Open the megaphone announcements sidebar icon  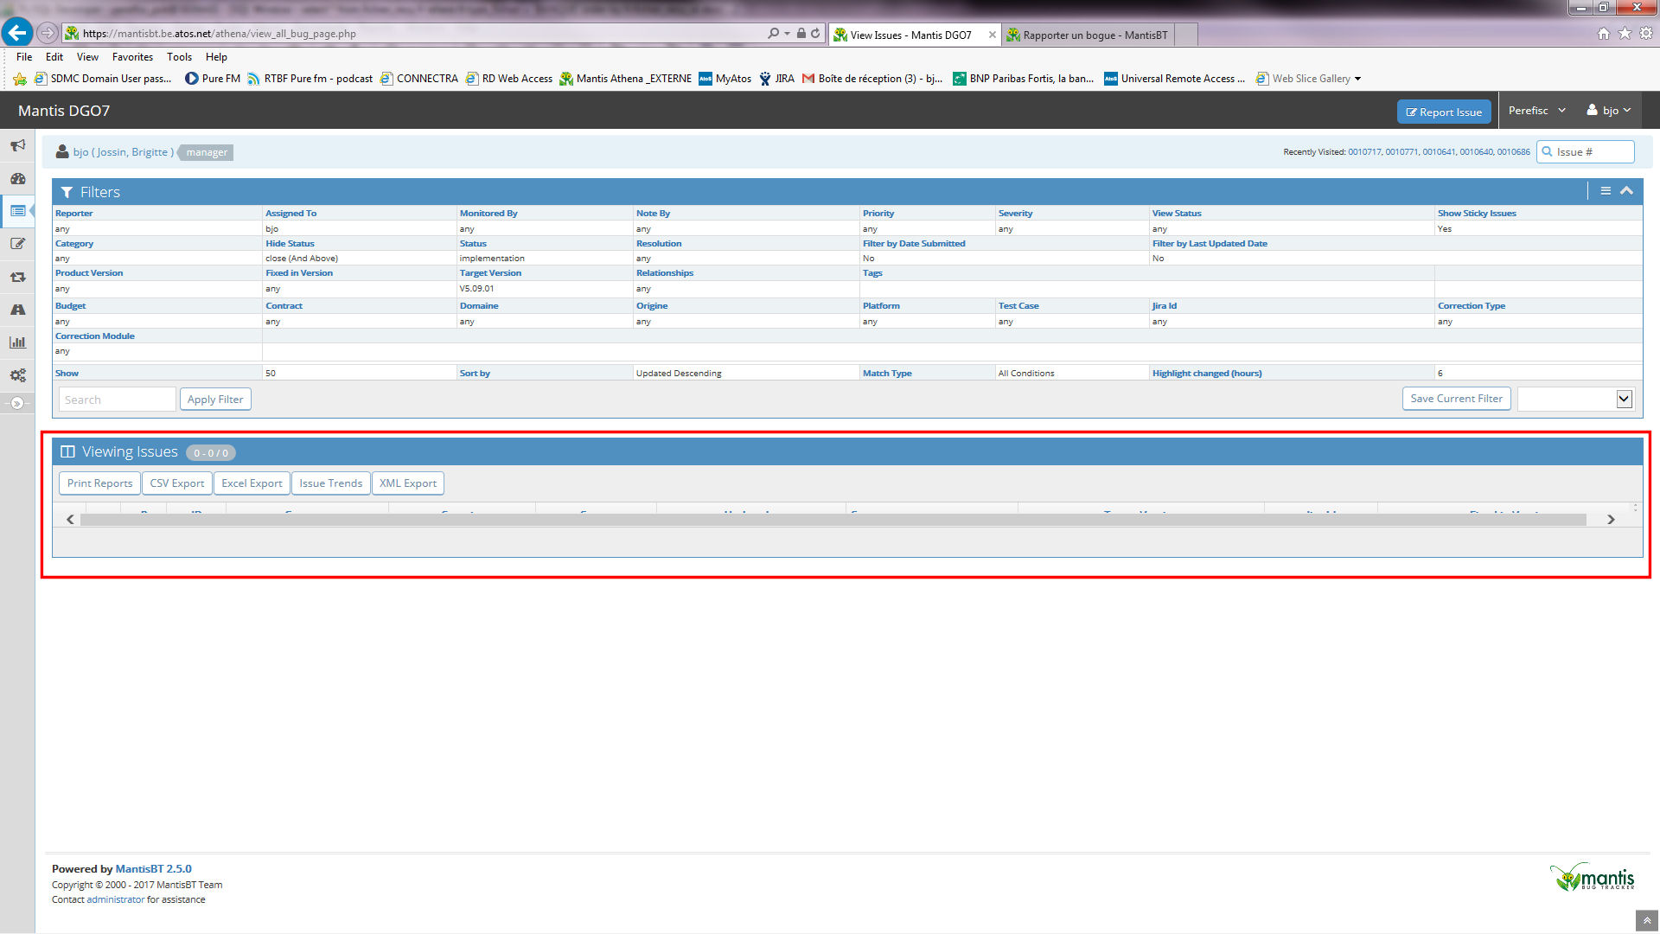click(17, 145)
